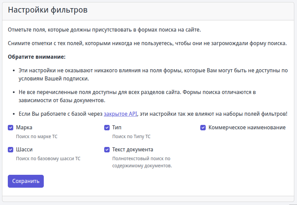Image resolution: width=297 pixels, height=205 pixels.
Task: Click the Шасси label text
Action: pos(24,150)
